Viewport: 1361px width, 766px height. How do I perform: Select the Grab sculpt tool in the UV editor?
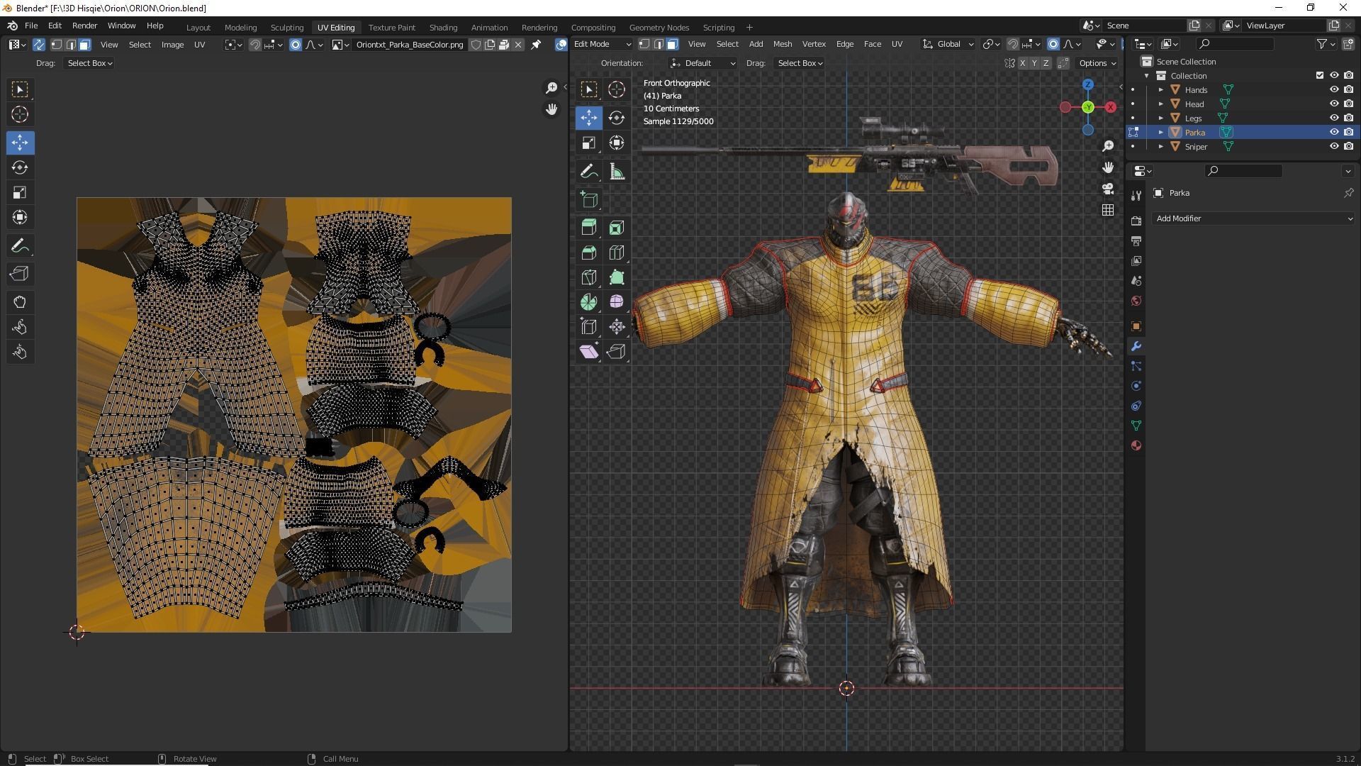point(20,302)
